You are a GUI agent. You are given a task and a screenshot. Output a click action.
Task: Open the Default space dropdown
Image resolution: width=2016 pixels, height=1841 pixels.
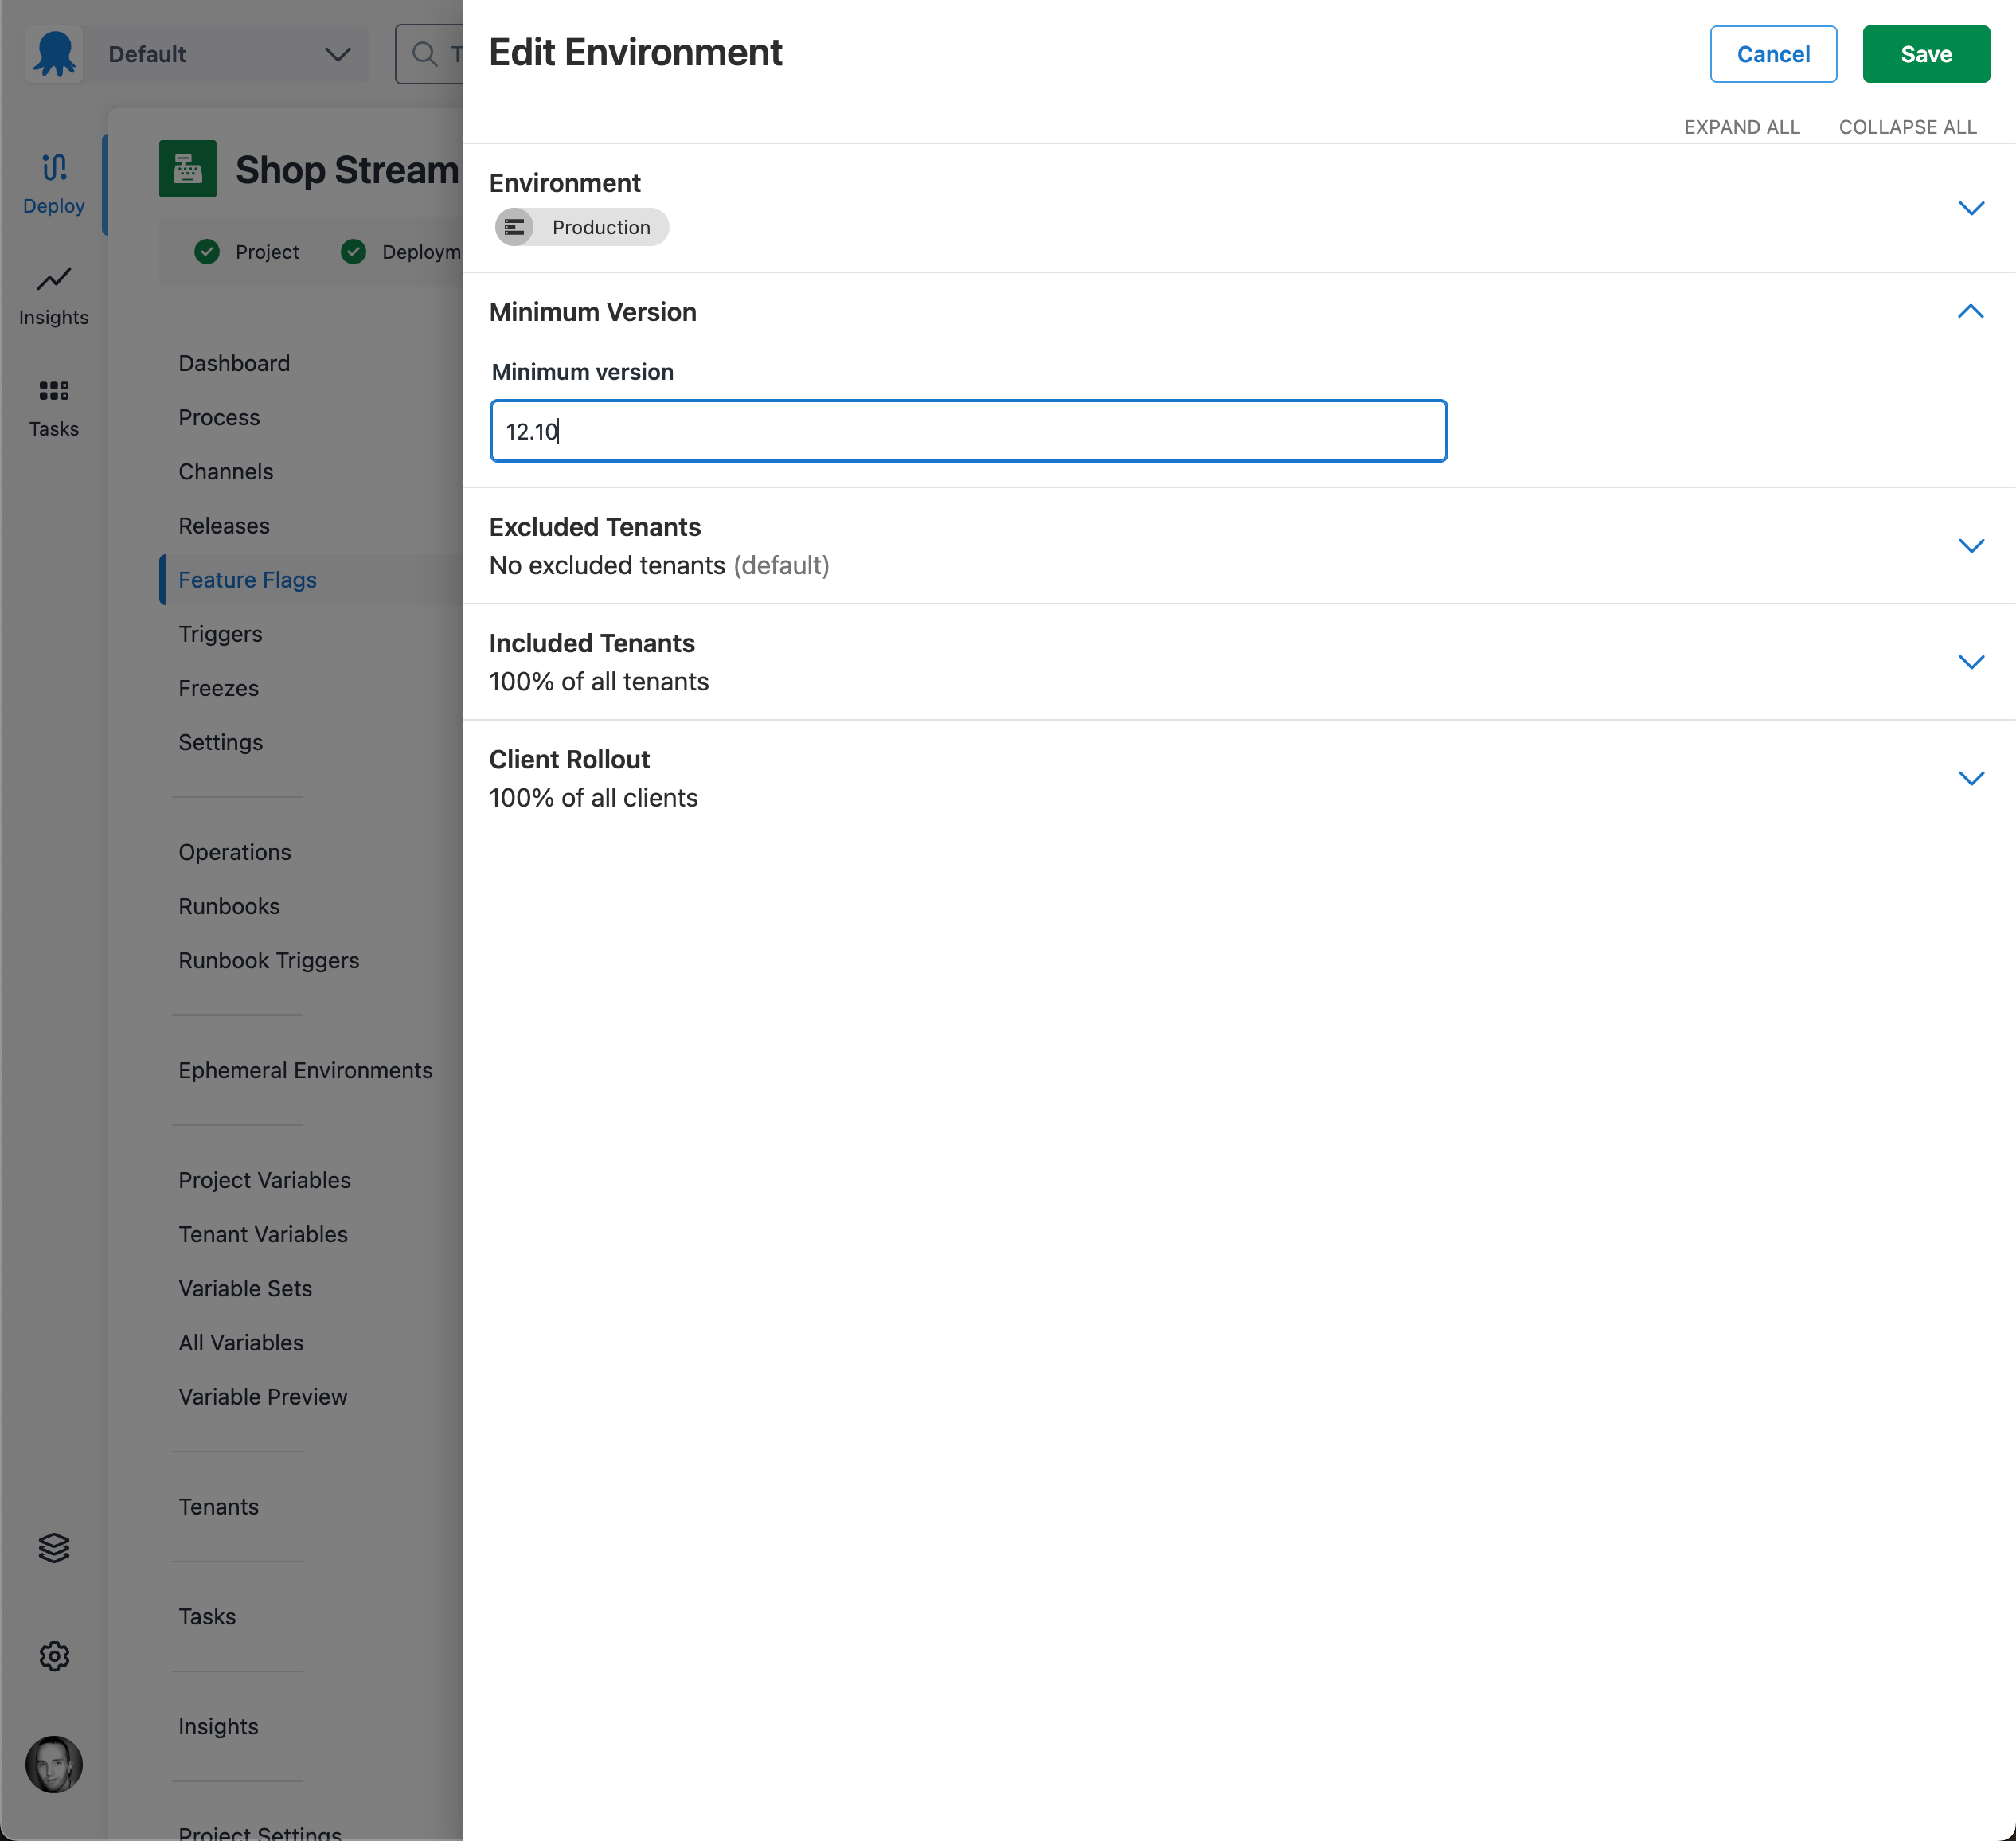coord(227,54)
